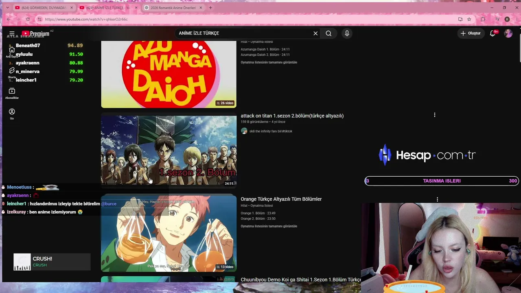The image size is (521, 293).
Task: Open YouTube notifications bell
Action: [x=493, y=33]
